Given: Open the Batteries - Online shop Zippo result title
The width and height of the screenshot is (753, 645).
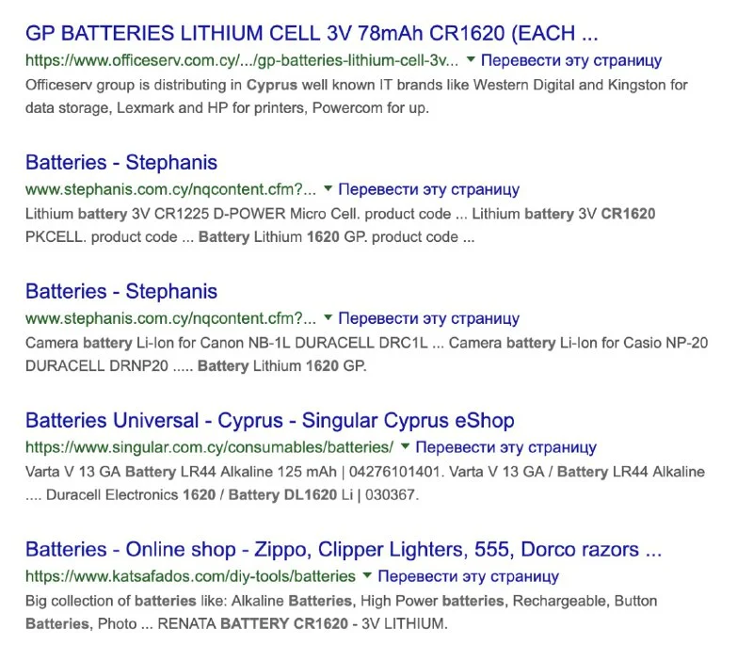Looking at the screenshot, I should [344, 550].
